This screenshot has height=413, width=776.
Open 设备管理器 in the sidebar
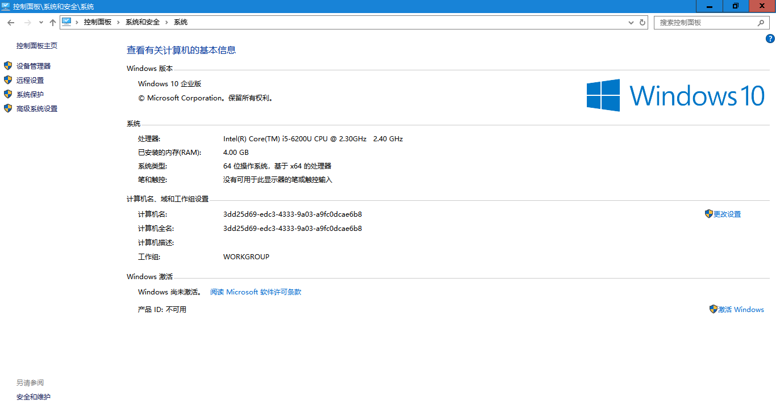click(34, 66)
